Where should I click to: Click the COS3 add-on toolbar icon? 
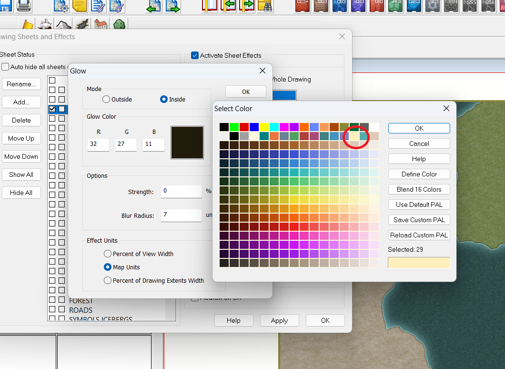tap(414, 5)
